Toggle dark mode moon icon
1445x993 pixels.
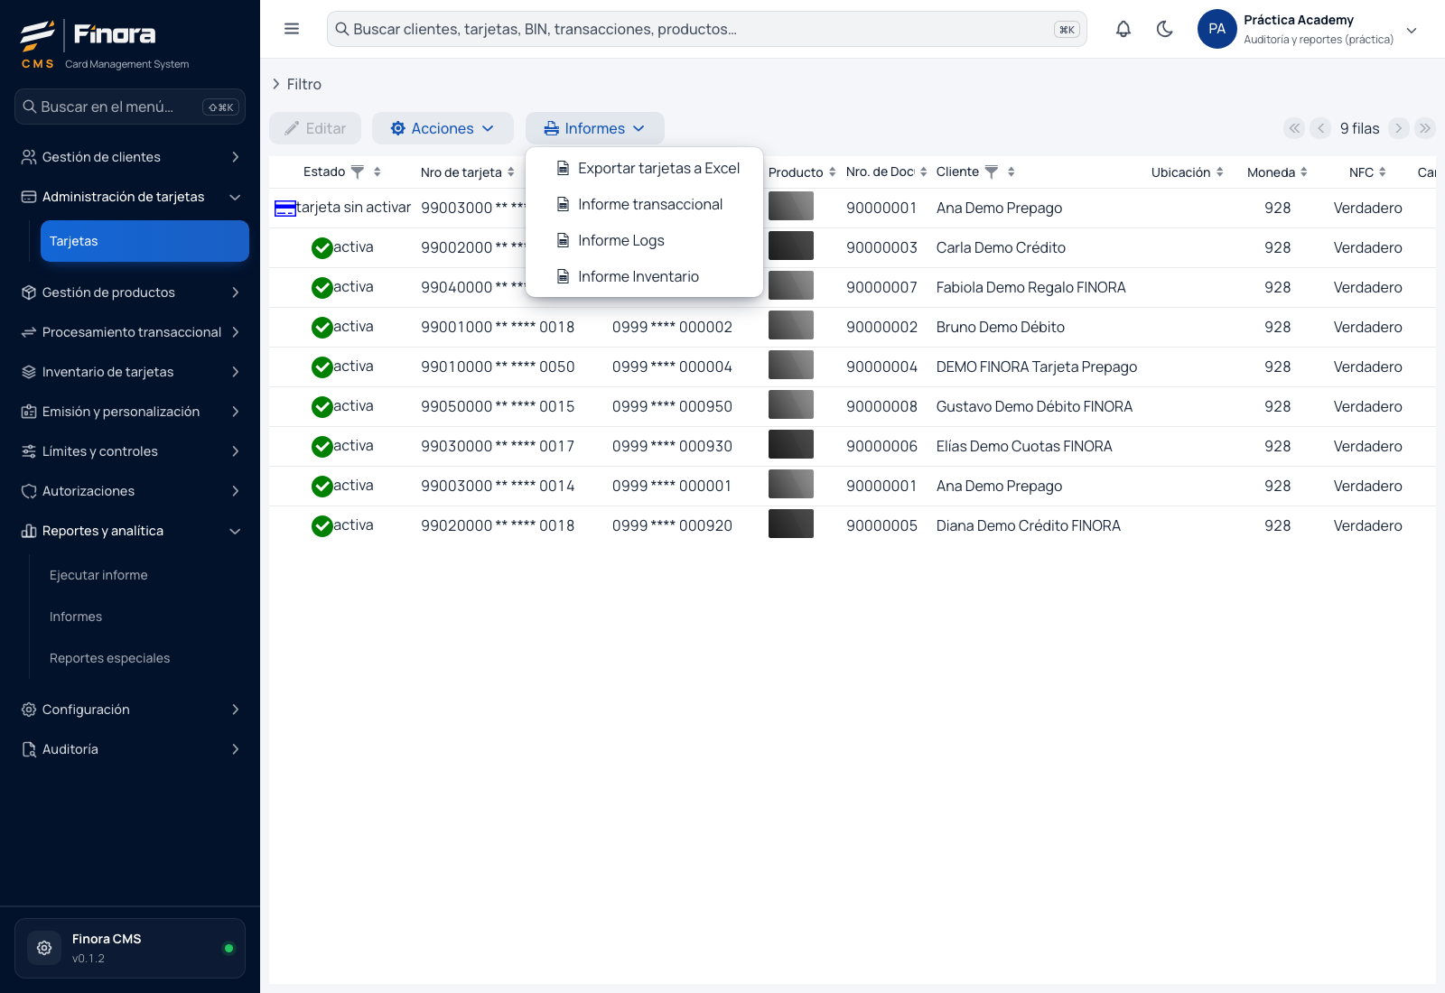pos(1165,29)
